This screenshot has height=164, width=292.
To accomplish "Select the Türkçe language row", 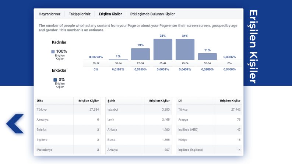I will 209,110.
